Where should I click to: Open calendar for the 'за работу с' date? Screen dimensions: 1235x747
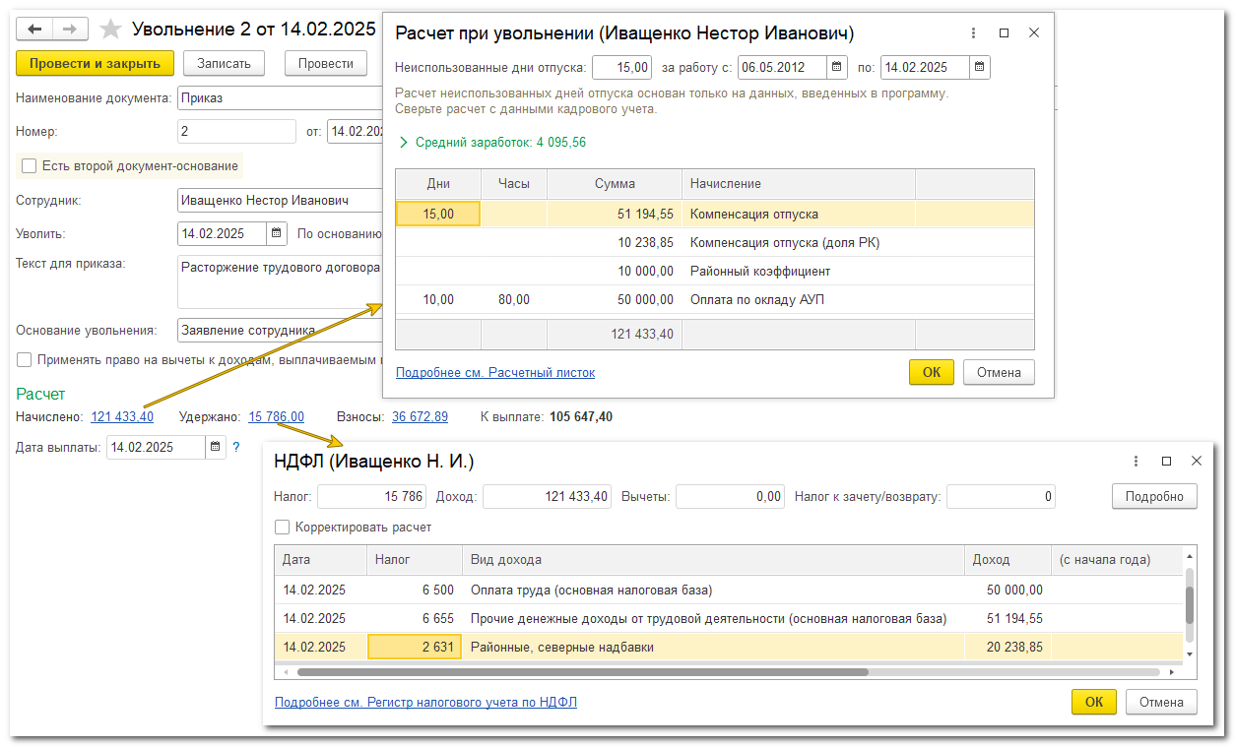tap(837, 68)
